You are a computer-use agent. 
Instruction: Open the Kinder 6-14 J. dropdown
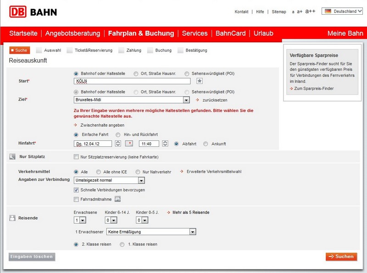[x=111, y=220]
